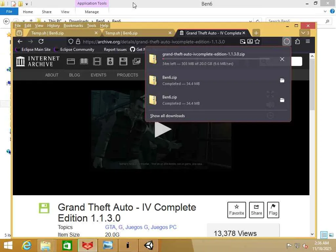Open Explorer Manage ribbon tab

tap(92, 12)
